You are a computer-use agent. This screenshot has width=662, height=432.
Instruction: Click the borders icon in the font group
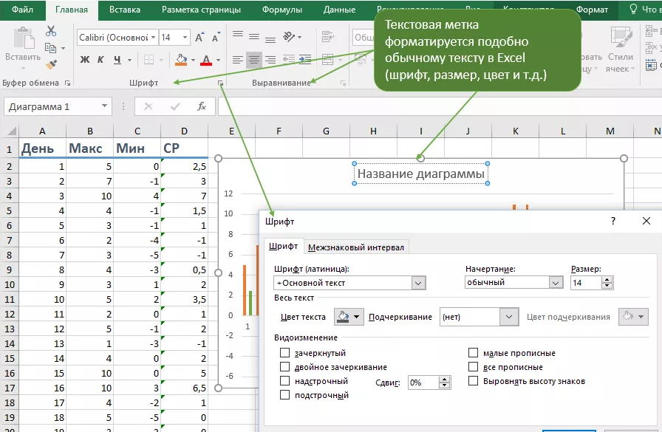click(149, 60)
